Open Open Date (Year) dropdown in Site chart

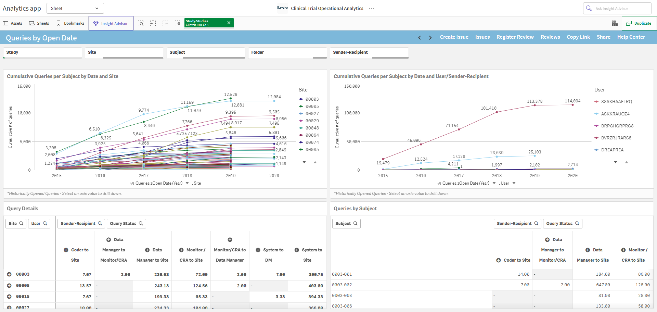(187, 183)
